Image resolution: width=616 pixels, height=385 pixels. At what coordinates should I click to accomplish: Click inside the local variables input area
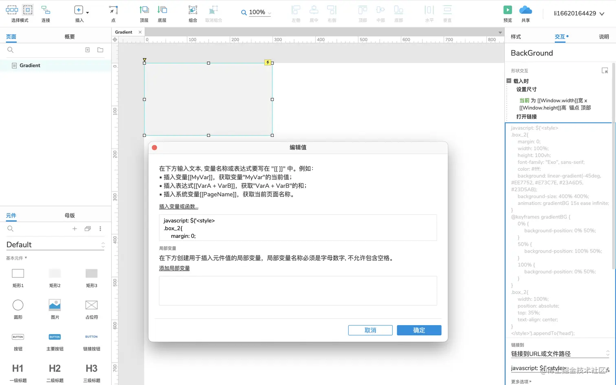tap(298, 290)
